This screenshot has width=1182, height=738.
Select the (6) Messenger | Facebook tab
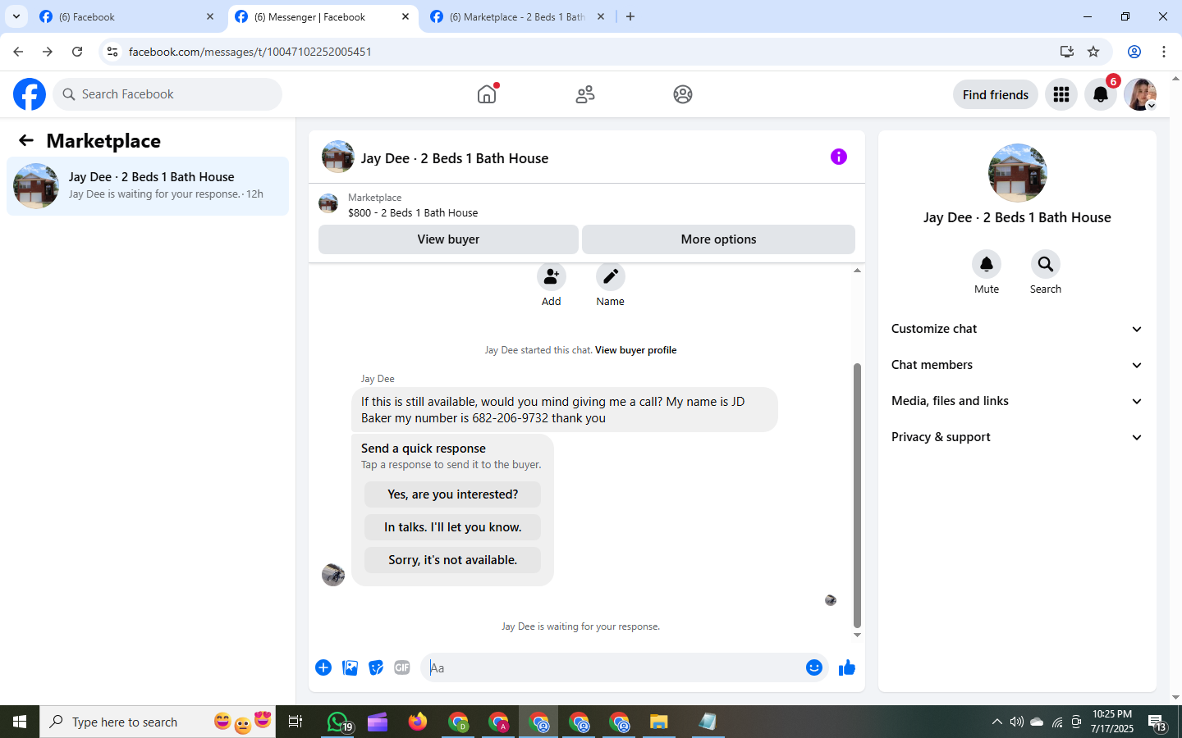point(323,16)
